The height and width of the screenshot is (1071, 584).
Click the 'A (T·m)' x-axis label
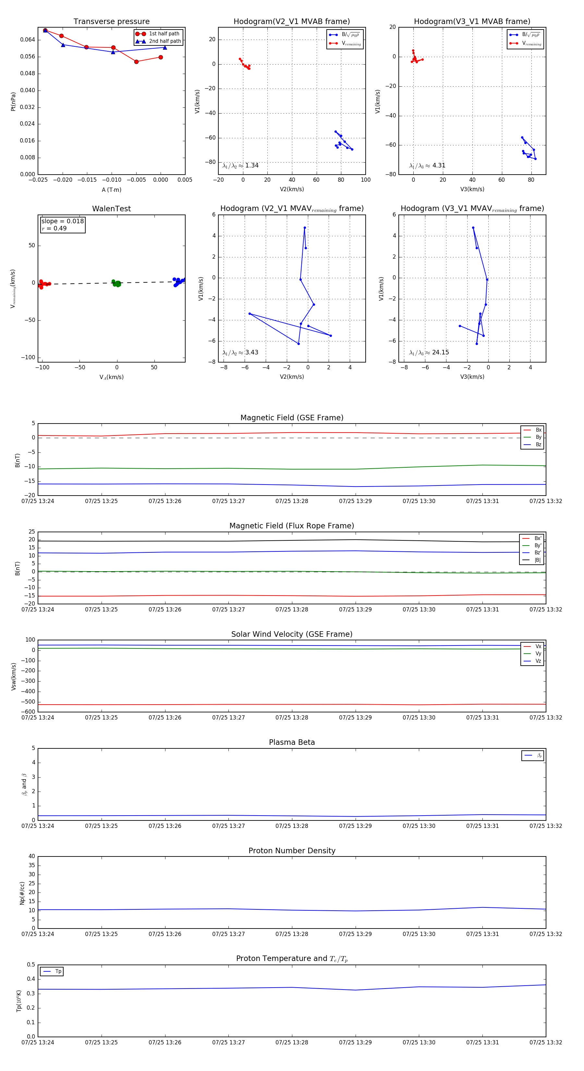click(111, 190)
